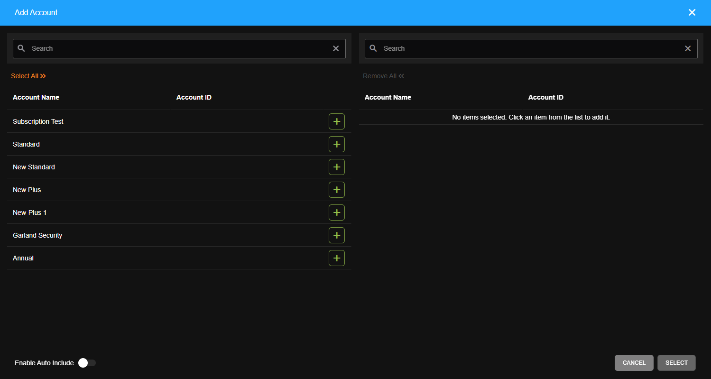Image resolution: width=711 pixels, height=379 pixels.
Task: Clear the left search field
Action: [x=336, y=48]
